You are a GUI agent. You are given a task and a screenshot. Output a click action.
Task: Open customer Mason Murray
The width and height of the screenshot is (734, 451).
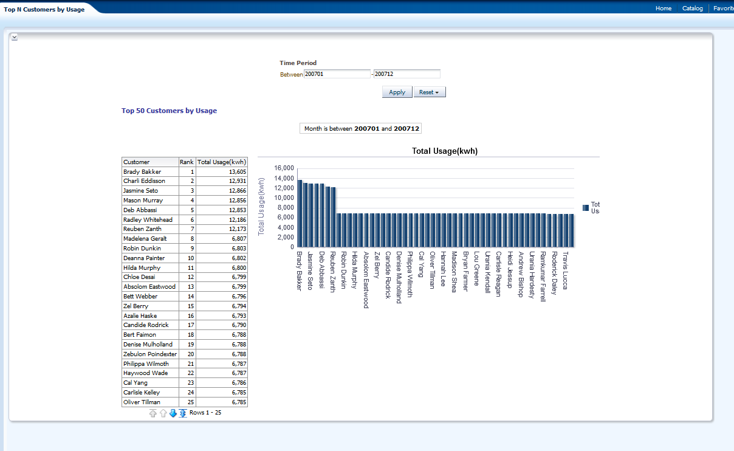[143, 201]
